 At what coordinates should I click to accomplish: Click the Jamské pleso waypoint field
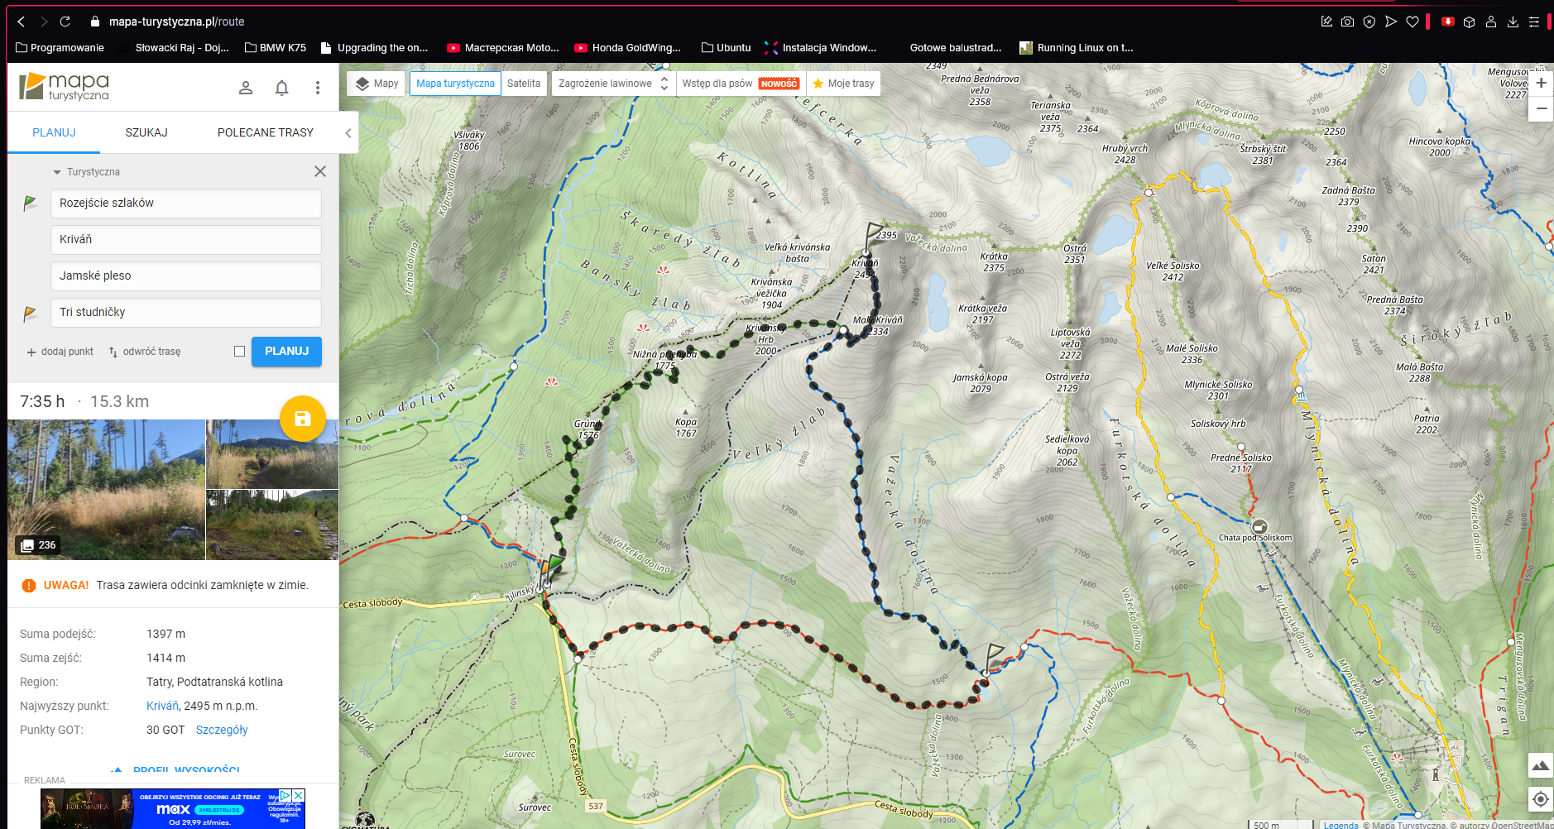click(x=186, y=276)
